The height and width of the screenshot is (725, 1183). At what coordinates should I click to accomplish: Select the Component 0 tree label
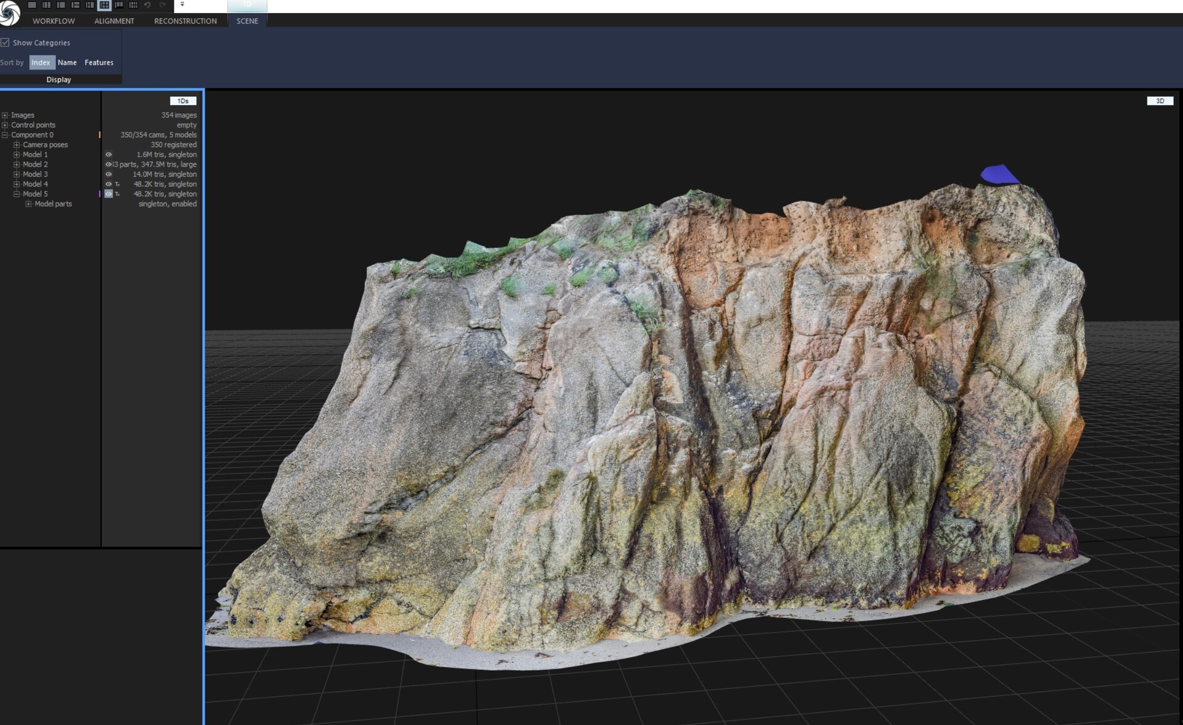click(x=32, y=135)
